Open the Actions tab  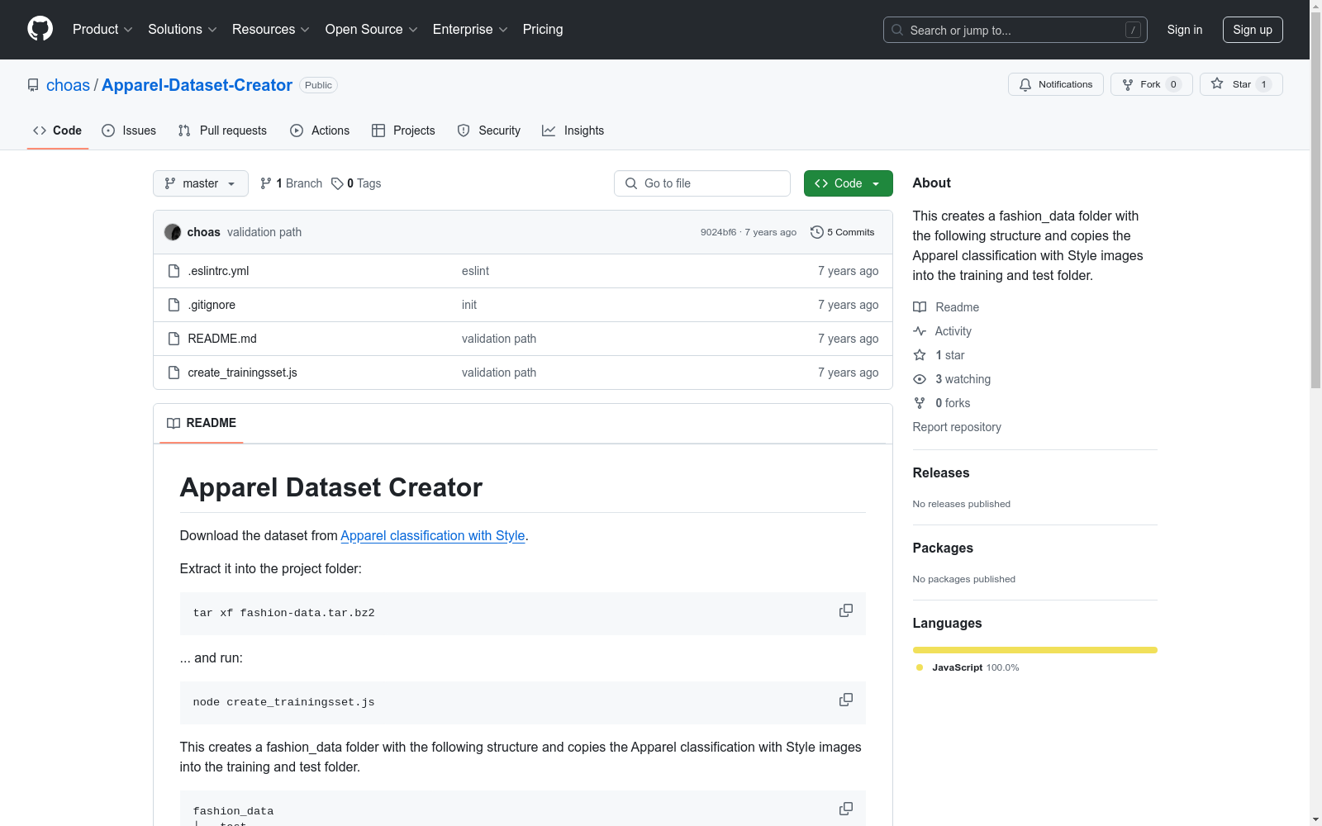pyautogui.click(x=320, y=131)
